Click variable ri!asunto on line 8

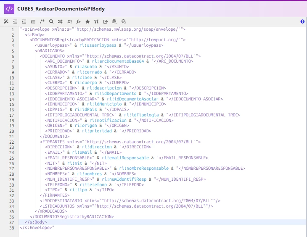(86, 67)
